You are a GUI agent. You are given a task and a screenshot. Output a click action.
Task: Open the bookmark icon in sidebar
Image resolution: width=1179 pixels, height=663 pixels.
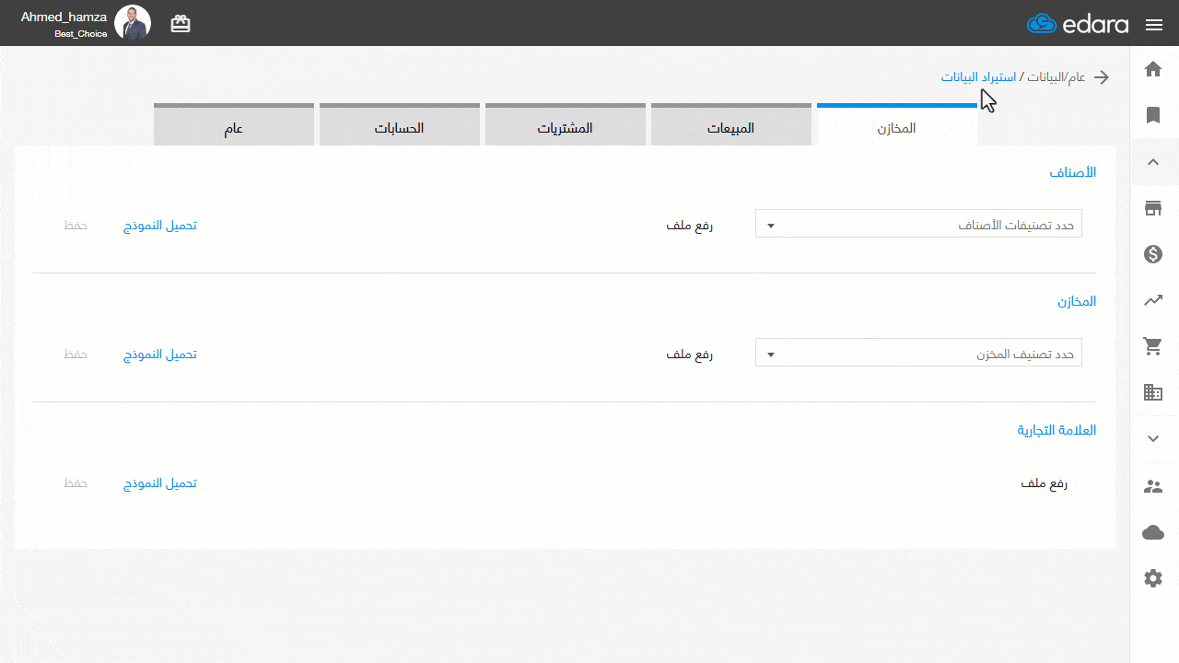click(1153, 115)
